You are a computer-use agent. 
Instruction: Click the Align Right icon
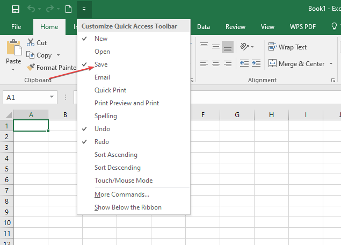pos(228,63)
